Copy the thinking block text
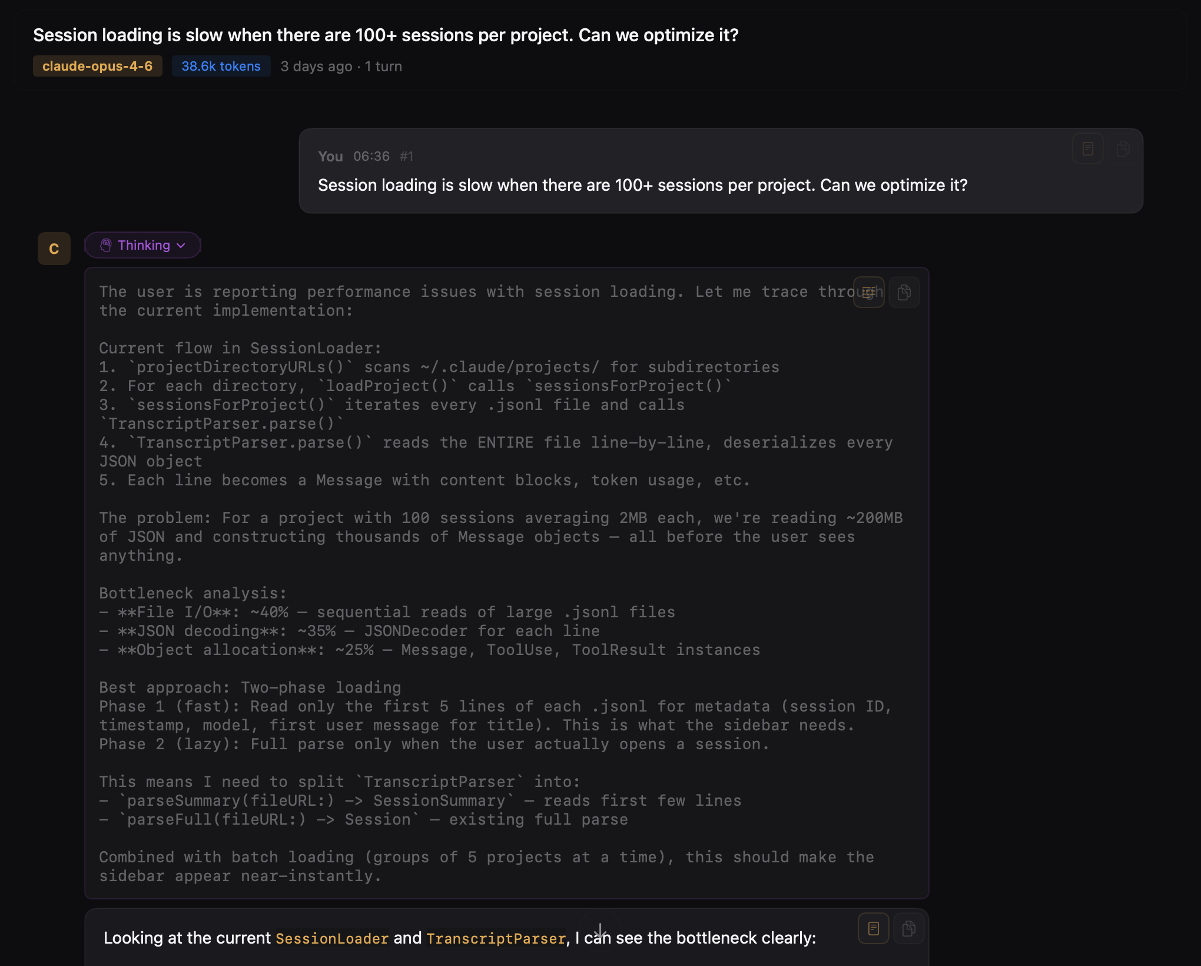 [x=904, y=292]
